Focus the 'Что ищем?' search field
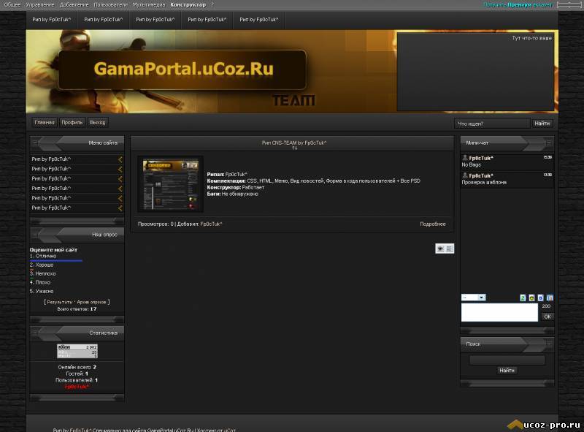Viewport: 584px width, 432px height. tap(492, 124)
